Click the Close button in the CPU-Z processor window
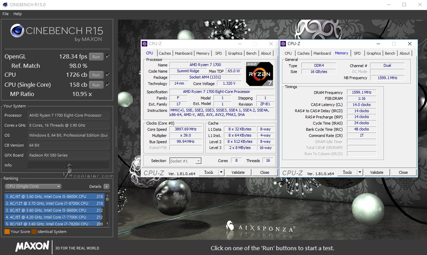 pos(265,172)
